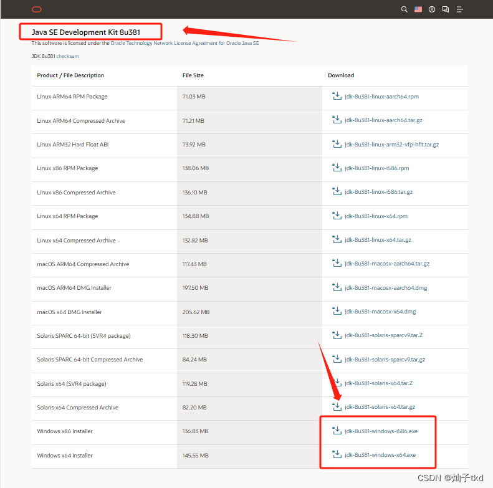Viewport: 493px width, 488px height.
Task: Select the Java SE Development Kit 8u381 heading
Action: [x=86, y=32]
